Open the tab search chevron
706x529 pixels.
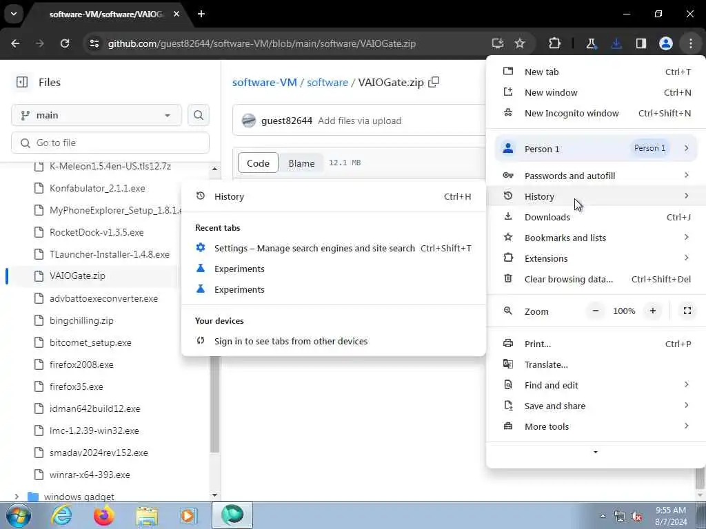[14, 14]
